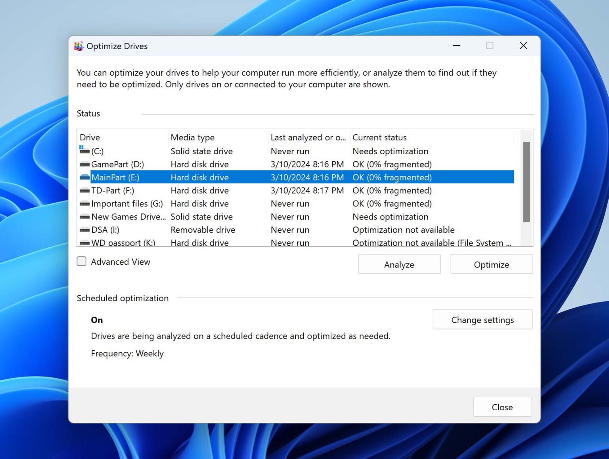
Task: Click Optimize to defragment MainPart (E:)
Action: click(x=491, y=264)
